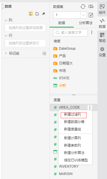
Task: Click the edit dataset pencil icon
Action: [91, 15]
